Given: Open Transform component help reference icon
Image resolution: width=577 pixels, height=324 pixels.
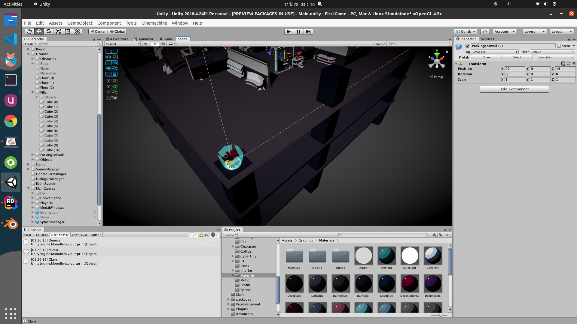Looking at the screenshot, I should (563, 64).
